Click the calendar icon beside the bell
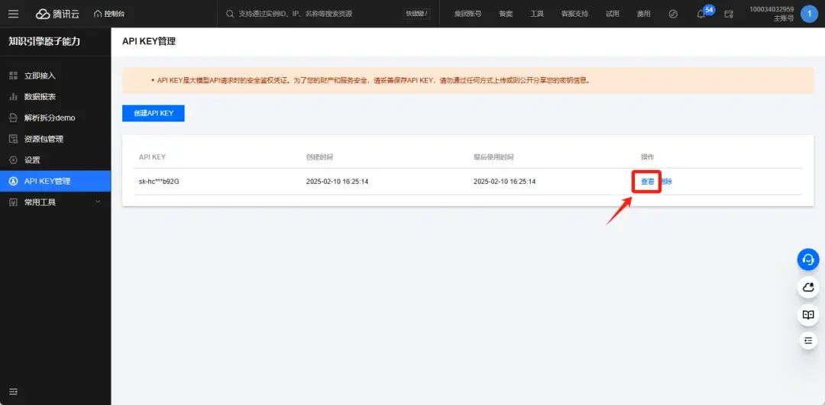 [x=729, y=14]
